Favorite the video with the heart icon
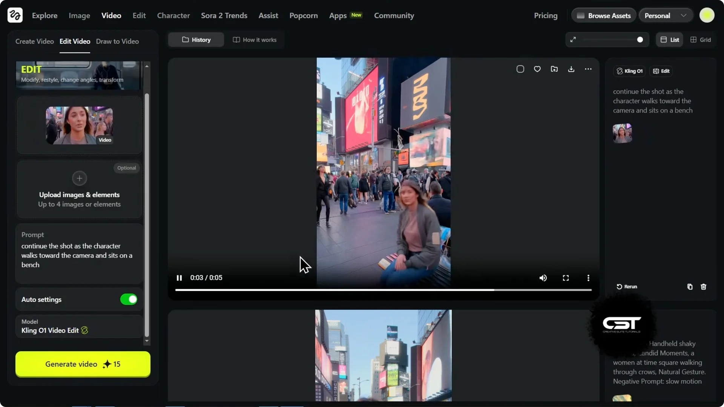Viewport: 724px width, 407px height. coord(537,69)
